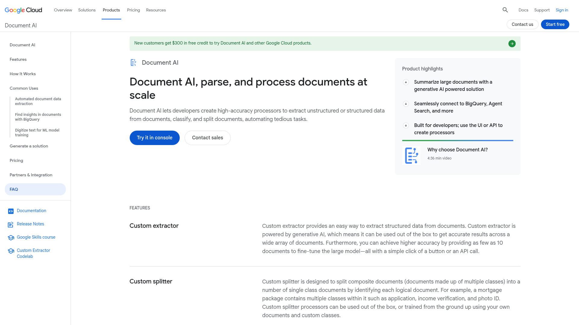Open the Solutions nav item

(87, 10)
